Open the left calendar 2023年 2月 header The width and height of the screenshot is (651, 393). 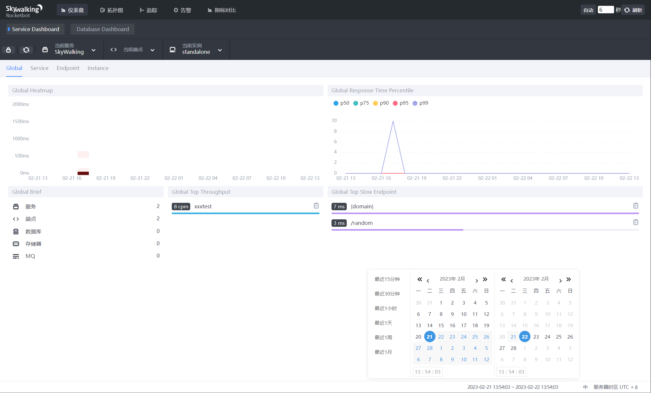452,279
